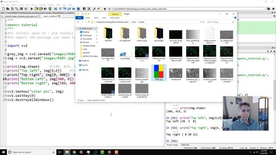The width and height of the screenshot is (276, 155).
Task: Click 'code' in the Explorer breadcrumb path
Action: 134,22
